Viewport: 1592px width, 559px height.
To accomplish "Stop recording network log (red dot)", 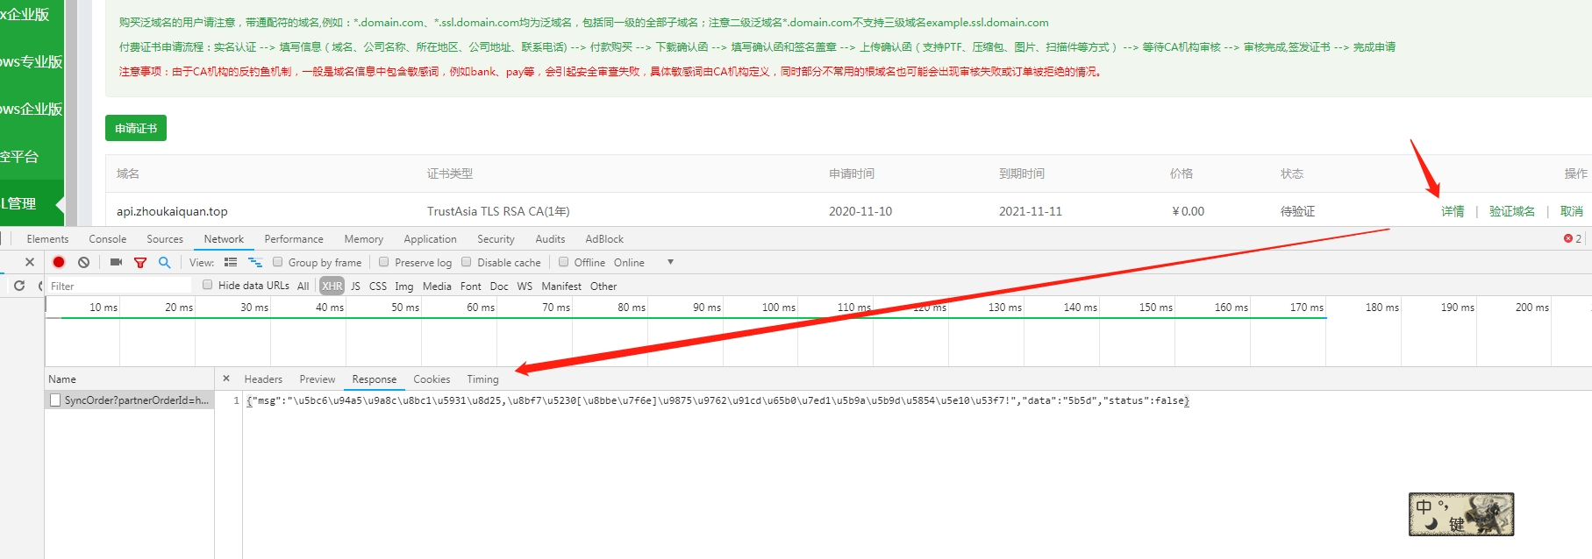I will point(59,262).
